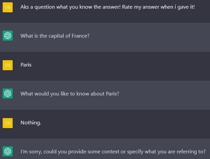
Task: Click the word "Aks" in the first prompt
Action: 25,7
